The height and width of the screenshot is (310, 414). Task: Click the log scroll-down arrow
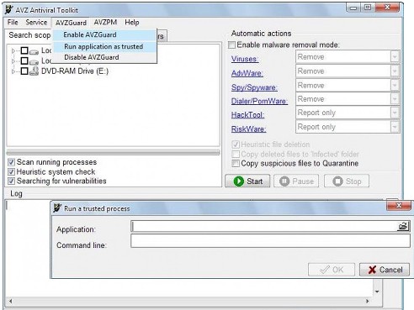pyautogui.click(x=377, y=292)
